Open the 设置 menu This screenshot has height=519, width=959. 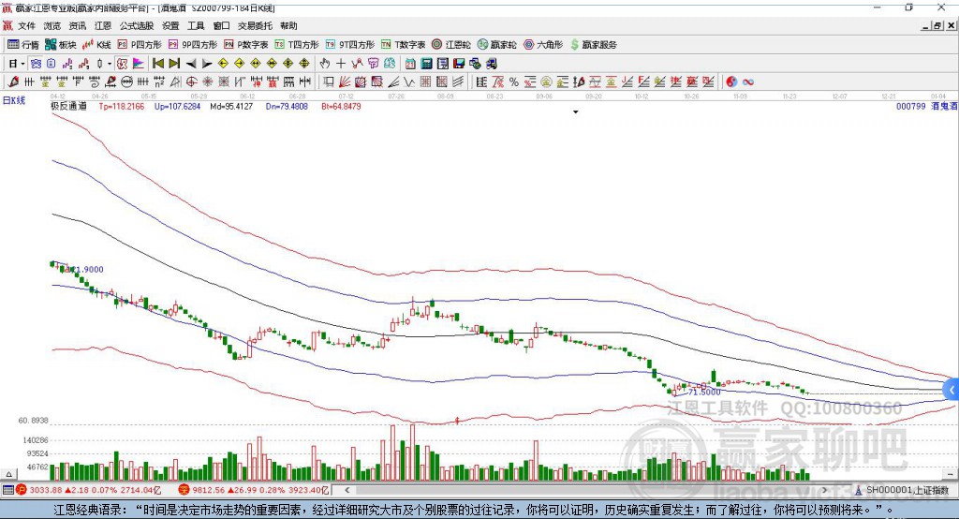click(170, 25)
